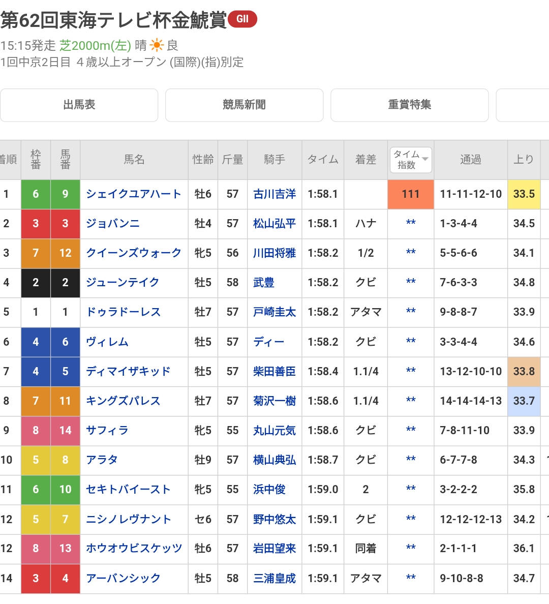Open jockey 古川吉洋 profile link
This screenshot has width=549, height=604.
274,194
